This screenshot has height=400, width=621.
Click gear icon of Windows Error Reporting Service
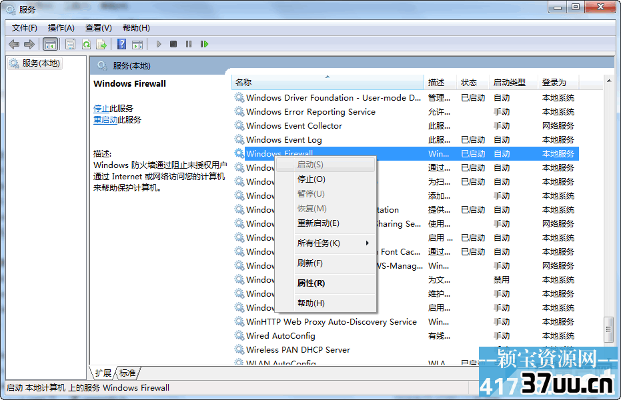tap(239, 111)
